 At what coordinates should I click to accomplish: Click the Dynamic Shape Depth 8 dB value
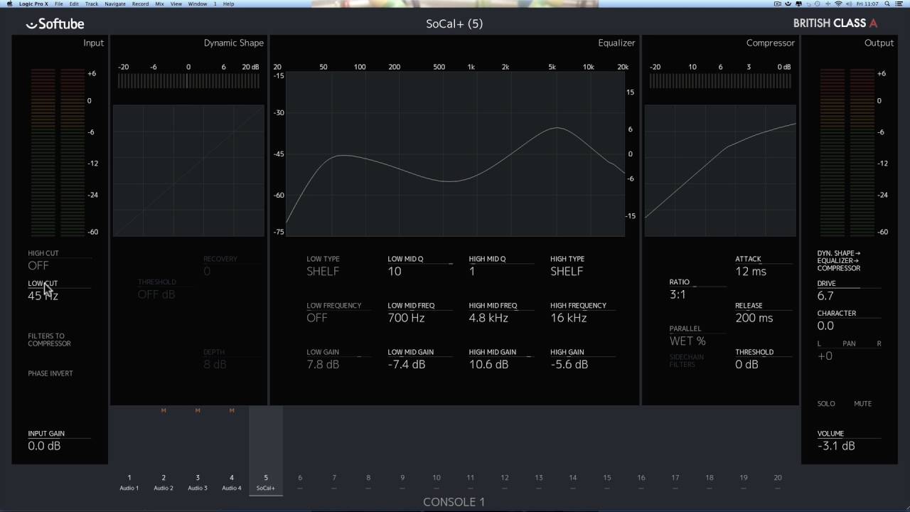tap(215, 364)
